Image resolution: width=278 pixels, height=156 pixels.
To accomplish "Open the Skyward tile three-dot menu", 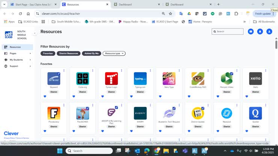I will pos(64,70).
